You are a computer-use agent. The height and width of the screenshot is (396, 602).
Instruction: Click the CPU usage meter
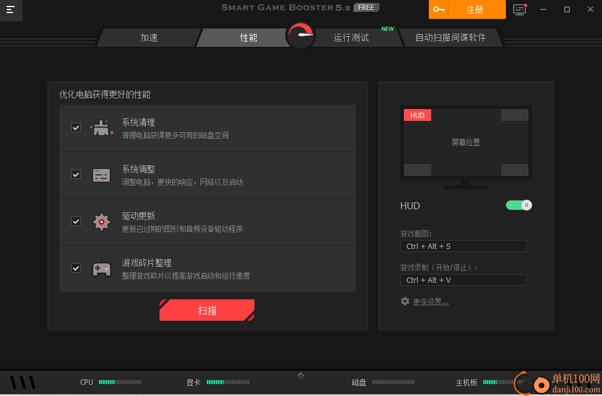(x=120, y=382)
